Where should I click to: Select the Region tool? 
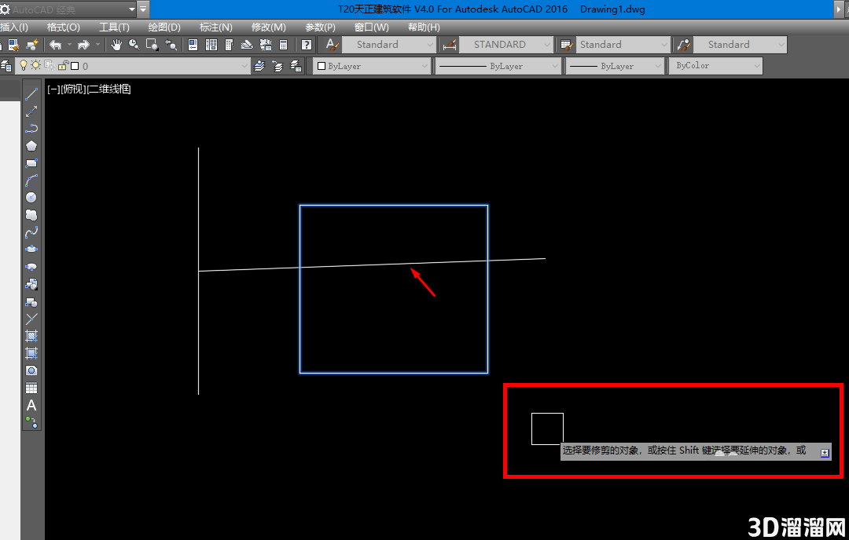point(31,370)
